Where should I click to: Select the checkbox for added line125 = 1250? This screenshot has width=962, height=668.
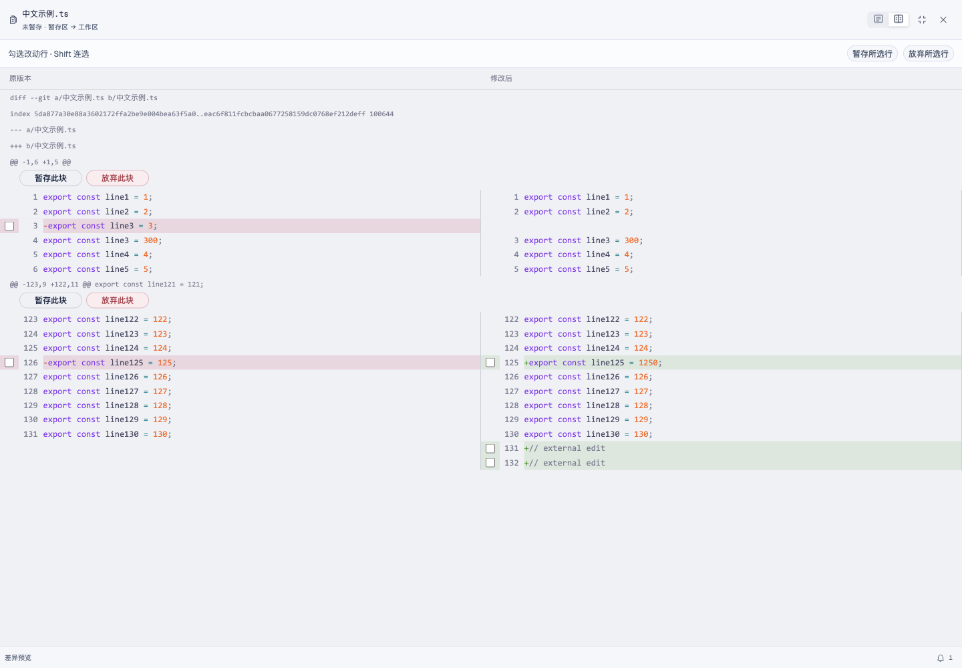coord(490,363)
